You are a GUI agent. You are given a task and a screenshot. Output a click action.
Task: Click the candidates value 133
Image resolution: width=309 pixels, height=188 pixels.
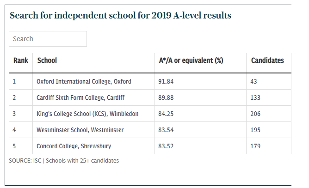tap(255, 97)
